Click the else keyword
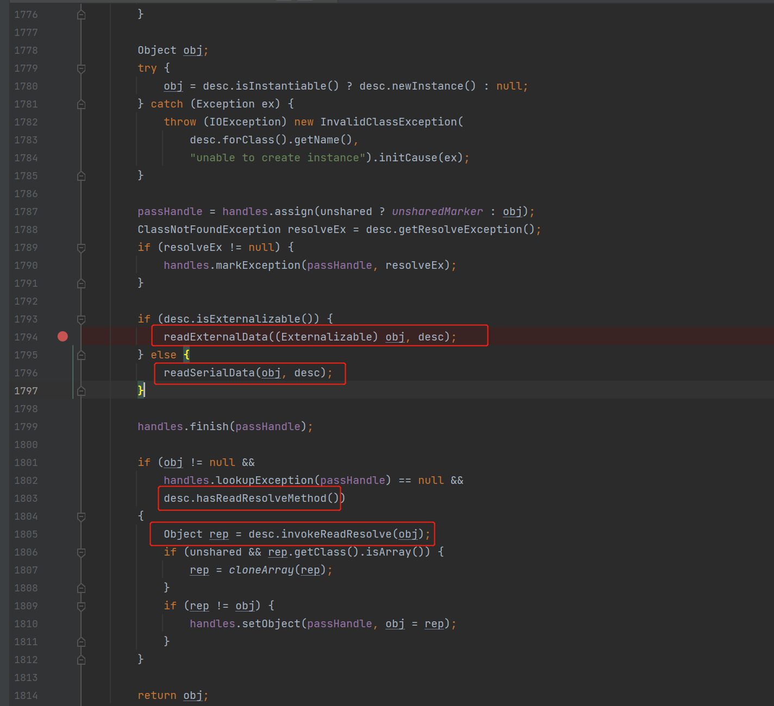Screen dimensions: 774x706 click(x=164, y=355)
